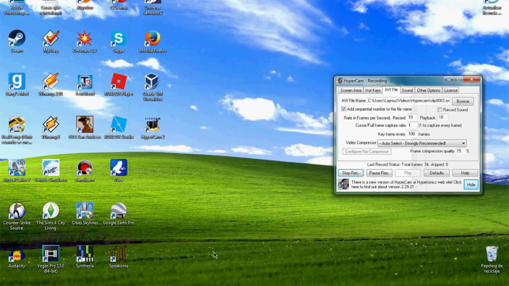Open ROBLOX Studio desktop shortcut
The image size is (509, 286).
coord(119,127)
